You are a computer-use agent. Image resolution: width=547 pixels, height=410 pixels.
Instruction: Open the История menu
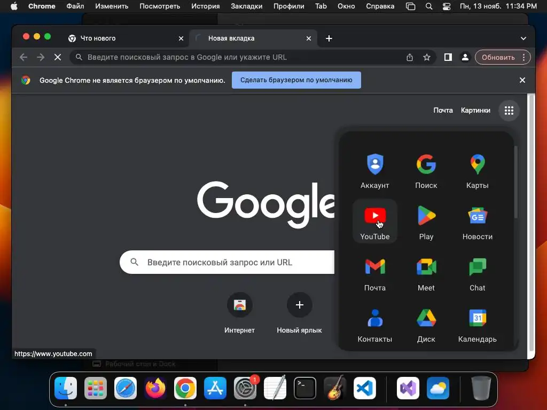[206, 6]
